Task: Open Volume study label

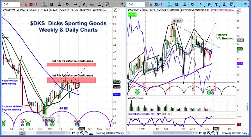Action: coord(132,98)
